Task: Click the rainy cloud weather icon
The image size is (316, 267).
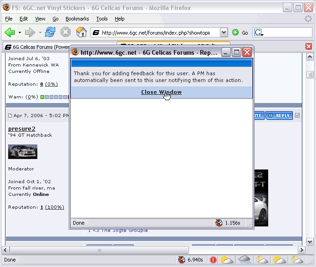Action: 245,260
